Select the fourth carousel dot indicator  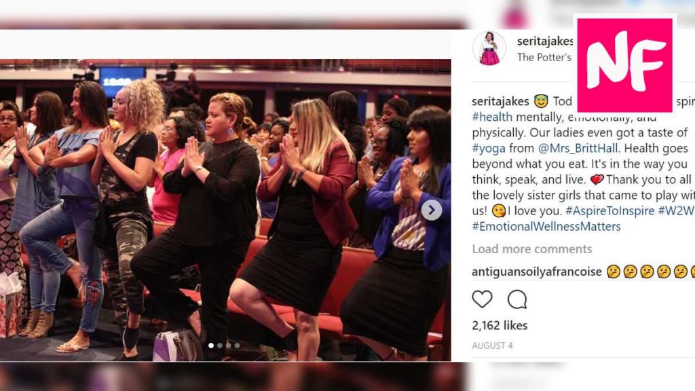(x=237, y=346)
